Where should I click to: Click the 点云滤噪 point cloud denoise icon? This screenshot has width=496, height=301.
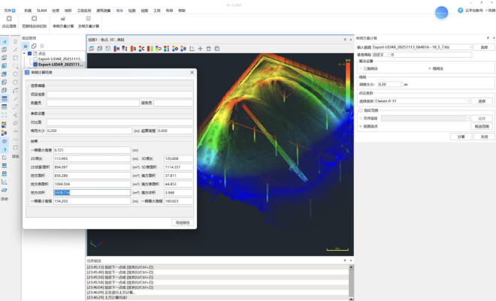tap(9, 20)
